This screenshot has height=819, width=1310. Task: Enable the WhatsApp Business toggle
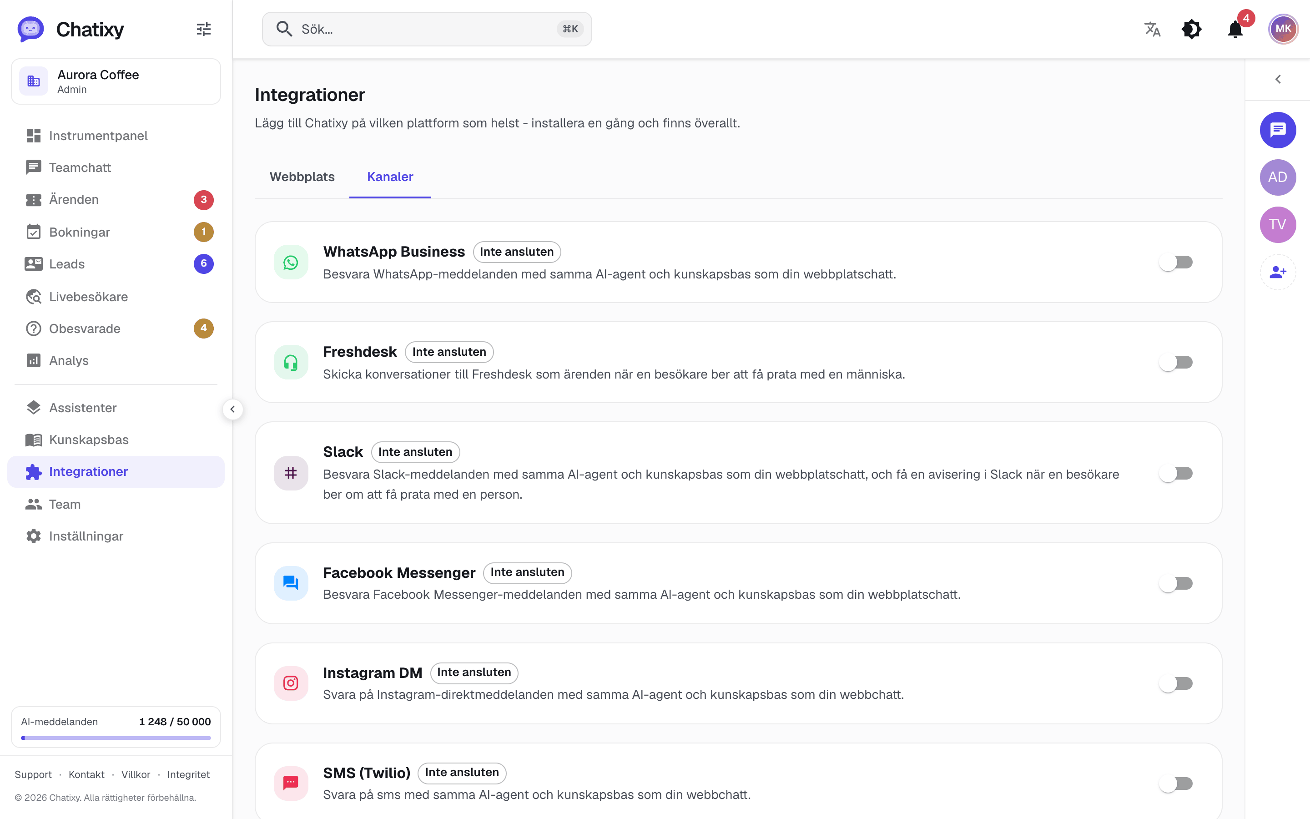[x=1176, y=262]
